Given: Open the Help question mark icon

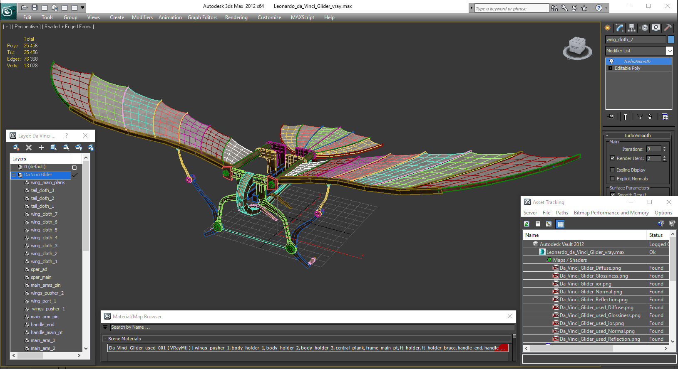Looking at the screenshot, I should point(599,8).
